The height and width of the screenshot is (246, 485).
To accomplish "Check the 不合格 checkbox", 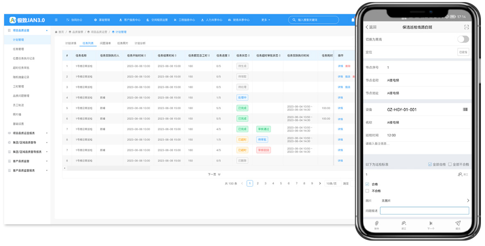I will click(367, 191).
